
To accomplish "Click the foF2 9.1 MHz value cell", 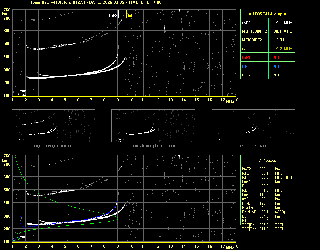I will (x=284, y=23).
